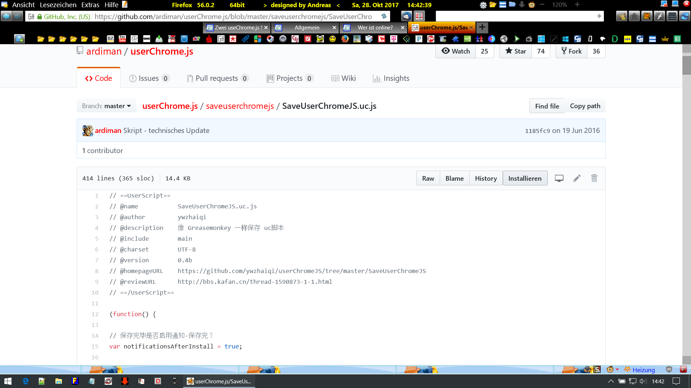The width and height of the screenshot is (691, 388).
Task: Fork the repository
Action: pyautogui.click(x=571, y=51)
